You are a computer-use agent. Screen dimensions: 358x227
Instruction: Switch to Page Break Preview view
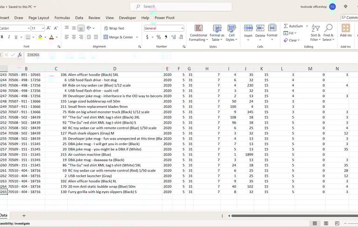pyautogui.click(x=337, y=223)
